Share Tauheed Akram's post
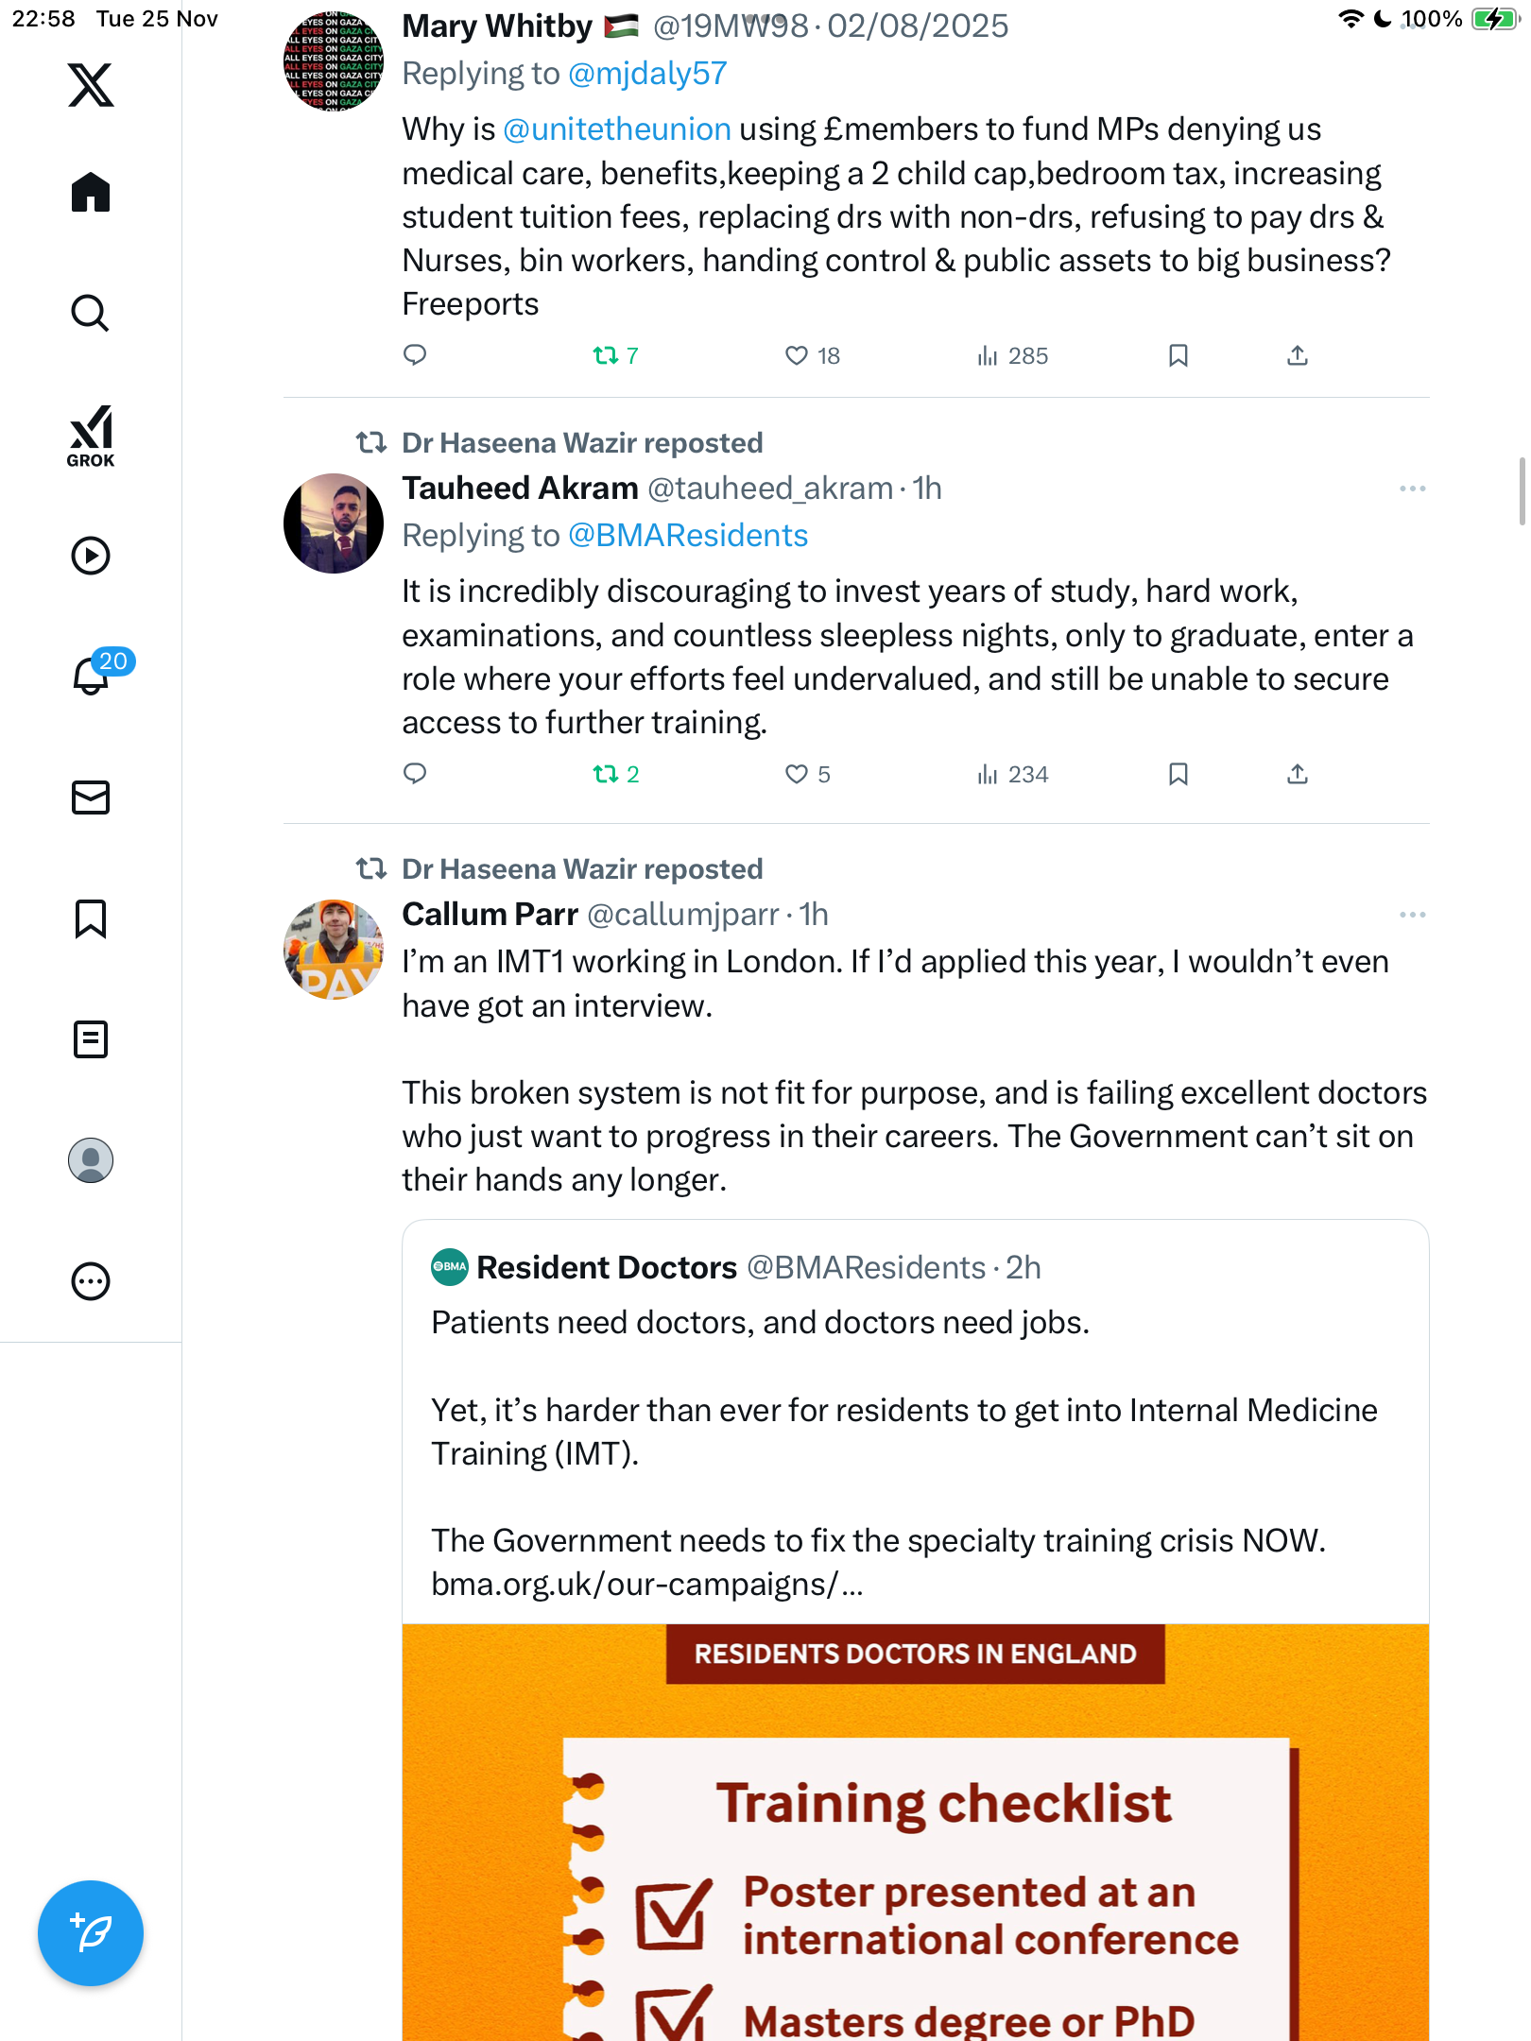The image size is (1531, 2041). pyautogui.click(x=1298, y=775)
